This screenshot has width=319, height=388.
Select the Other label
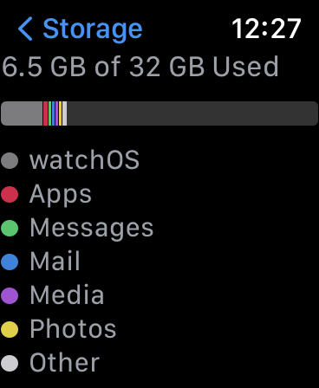[65, 362]
